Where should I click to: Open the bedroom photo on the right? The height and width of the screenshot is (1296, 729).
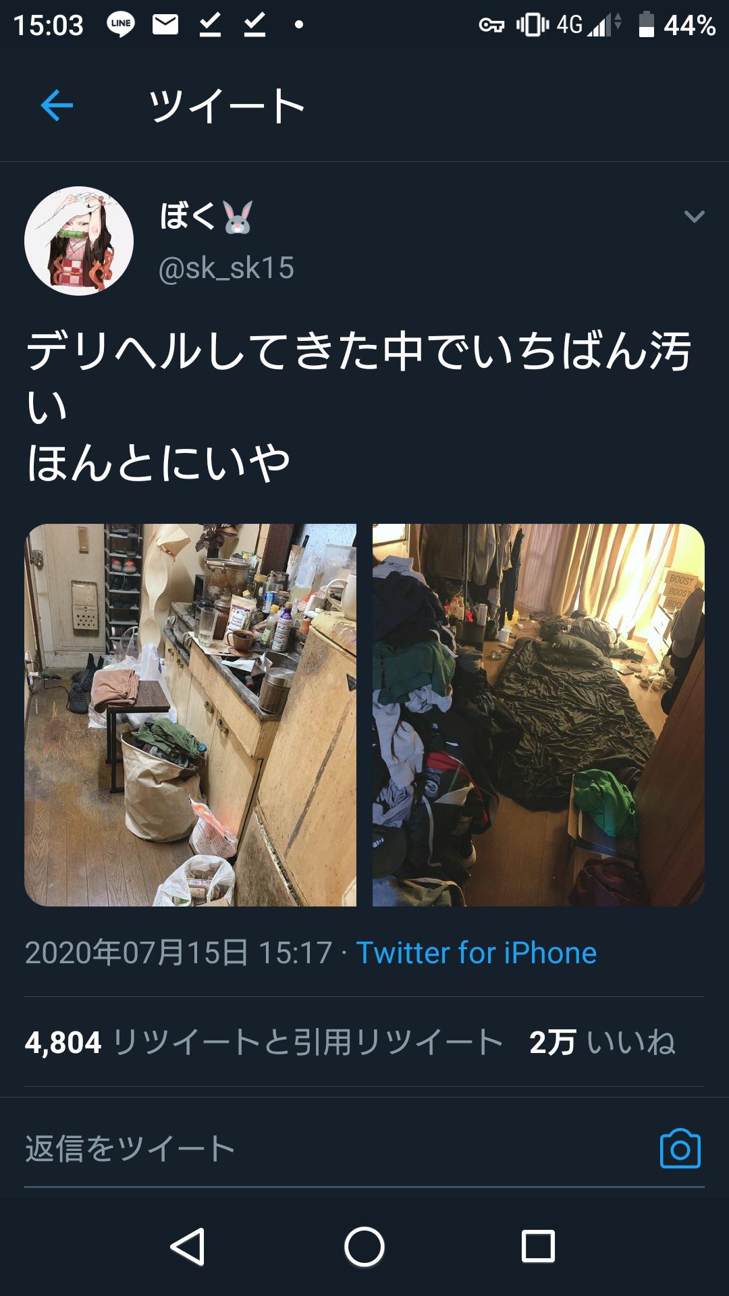click(539, 715)
